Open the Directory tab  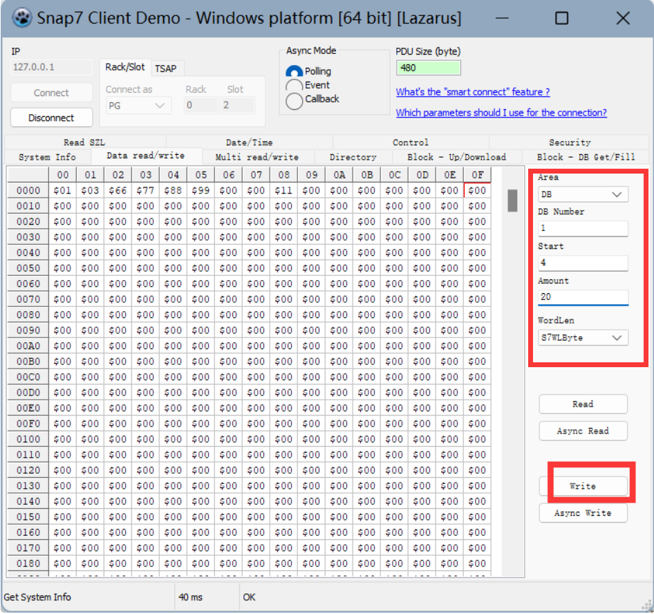click(x=353, y=157)
